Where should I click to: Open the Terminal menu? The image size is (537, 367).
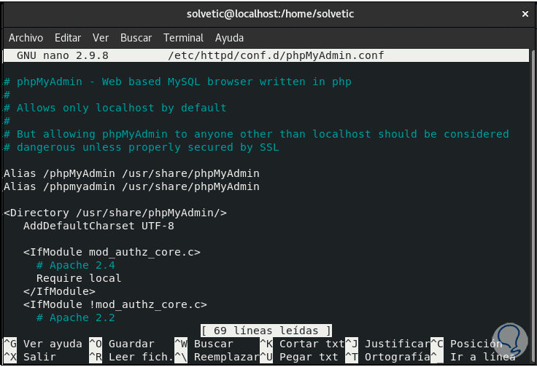(x=183, y=38)
